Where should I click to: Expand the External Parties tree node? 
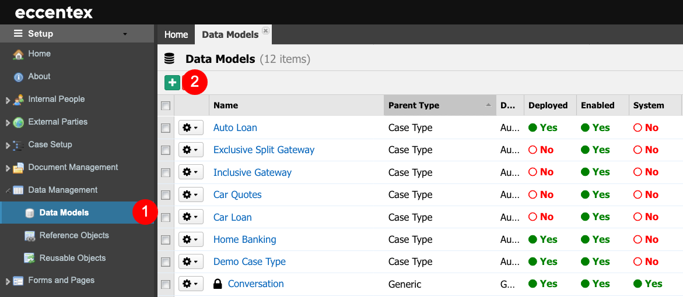tap(8, 123)
